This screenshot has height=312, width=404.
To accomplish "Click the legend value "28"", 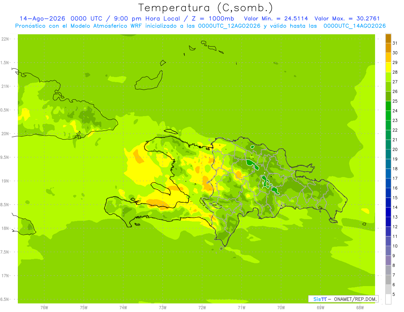I will click(395, 72).
